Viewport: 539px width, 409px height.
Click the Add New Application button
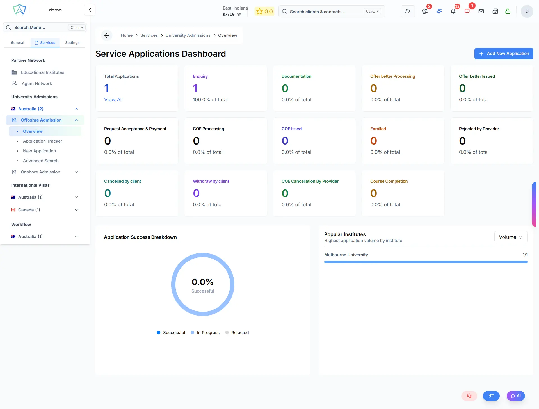tap(504, 54)
